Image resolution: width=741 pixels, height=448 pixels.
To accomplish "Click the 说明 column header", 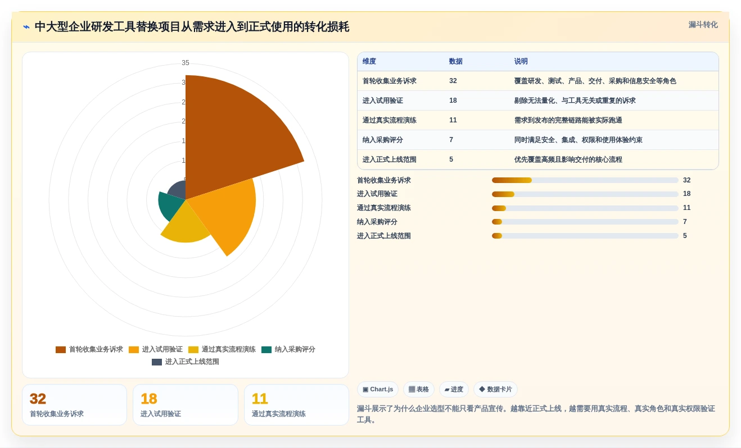I will (521, 62).
